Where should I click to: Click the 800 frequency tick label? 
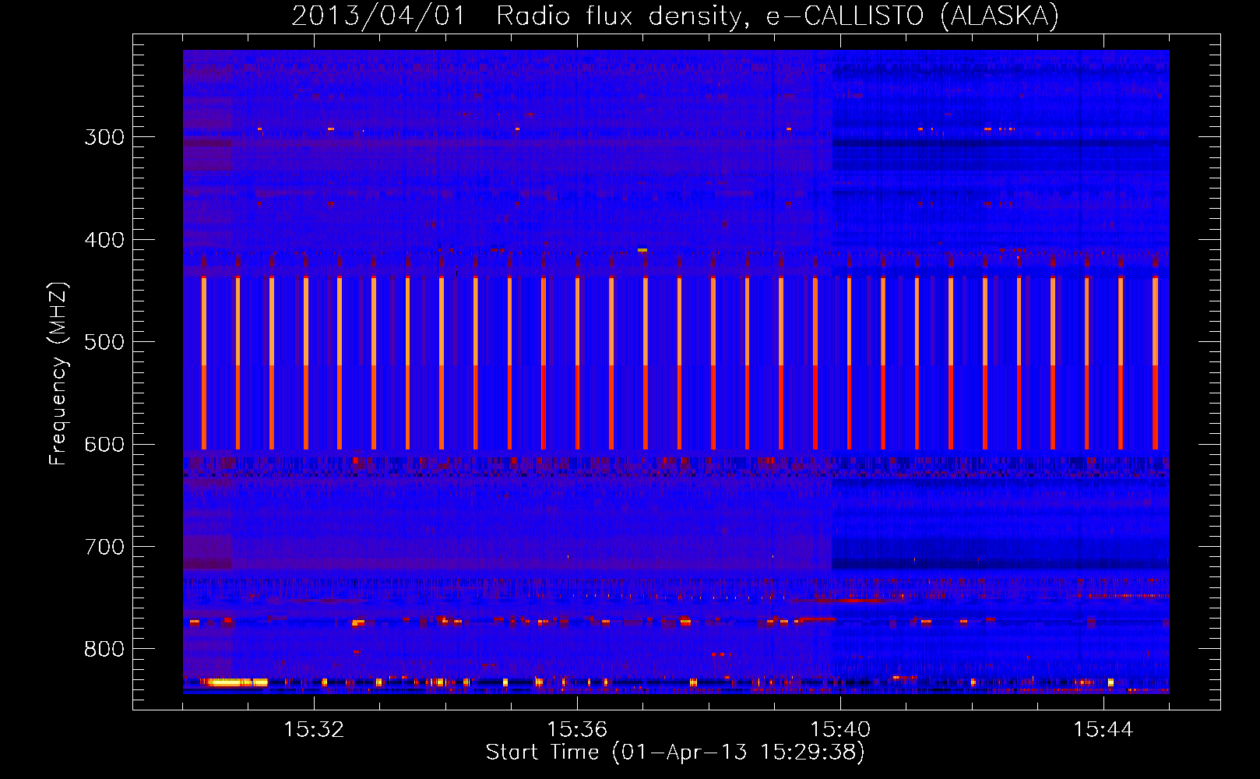(x=104, y=650)
